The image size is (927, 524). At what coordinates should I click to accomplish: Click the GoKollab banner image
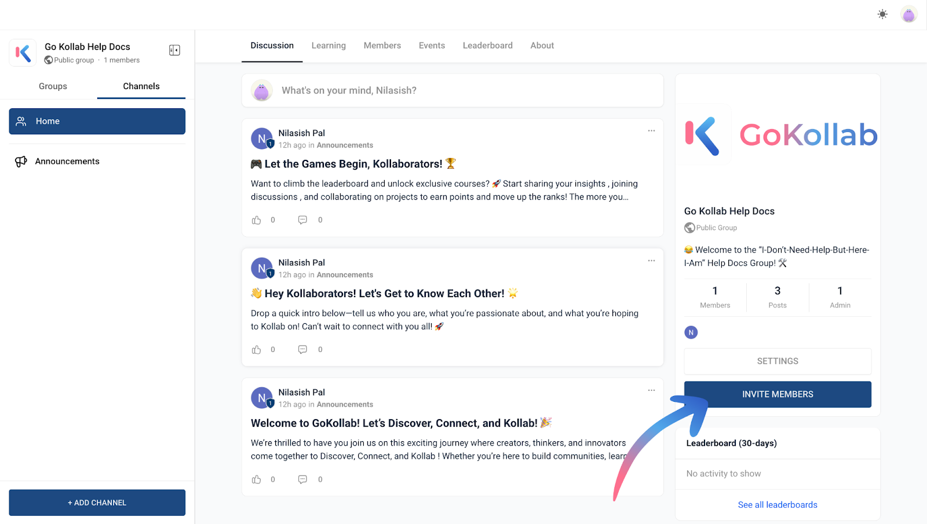(778, 135)
